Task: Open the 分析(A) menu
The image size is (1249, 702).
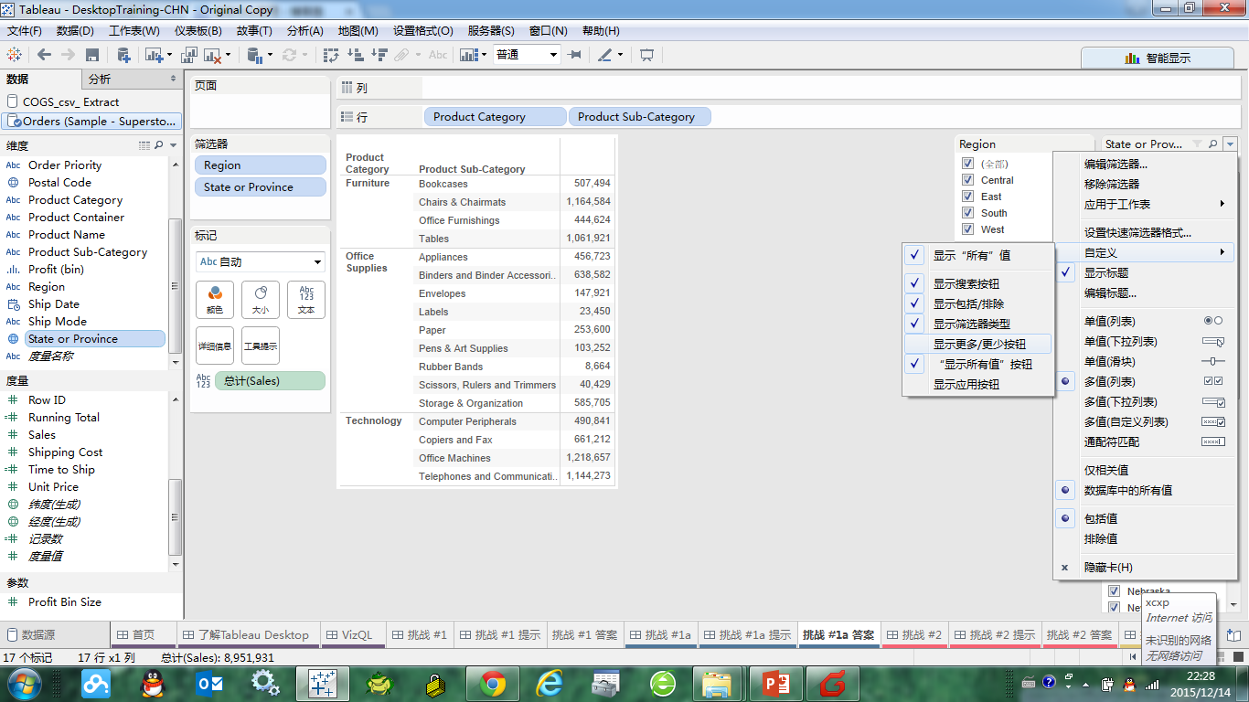Action: tap(304, 30)
